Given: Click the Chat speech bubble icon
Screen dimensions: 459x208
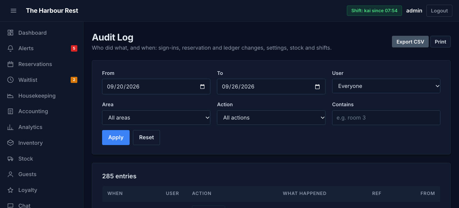Looking at the screenshot, I should tap(10, 206).
